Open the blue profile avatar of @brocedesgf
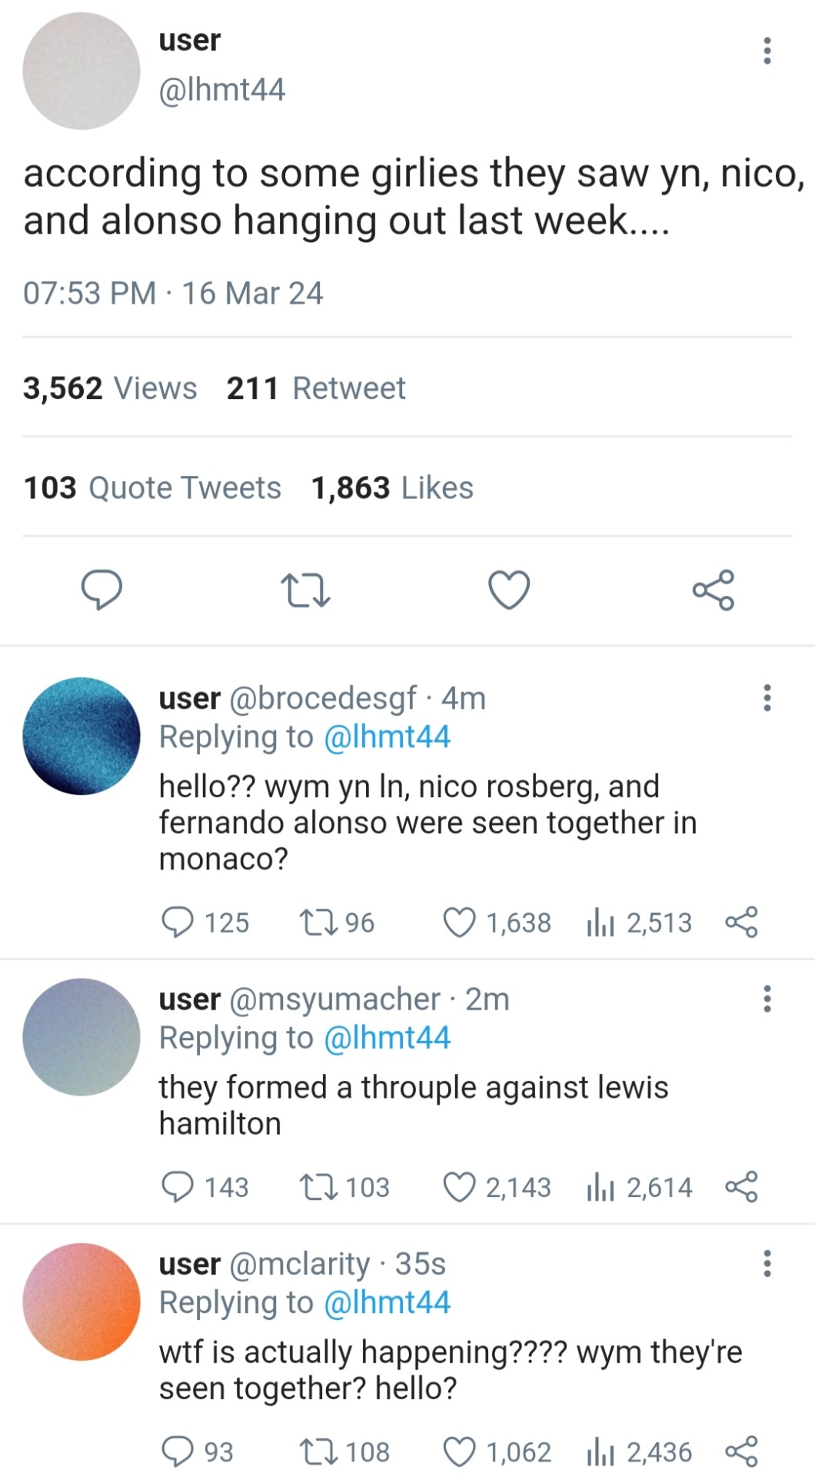 pyautogui.click(x=81, y=736)
